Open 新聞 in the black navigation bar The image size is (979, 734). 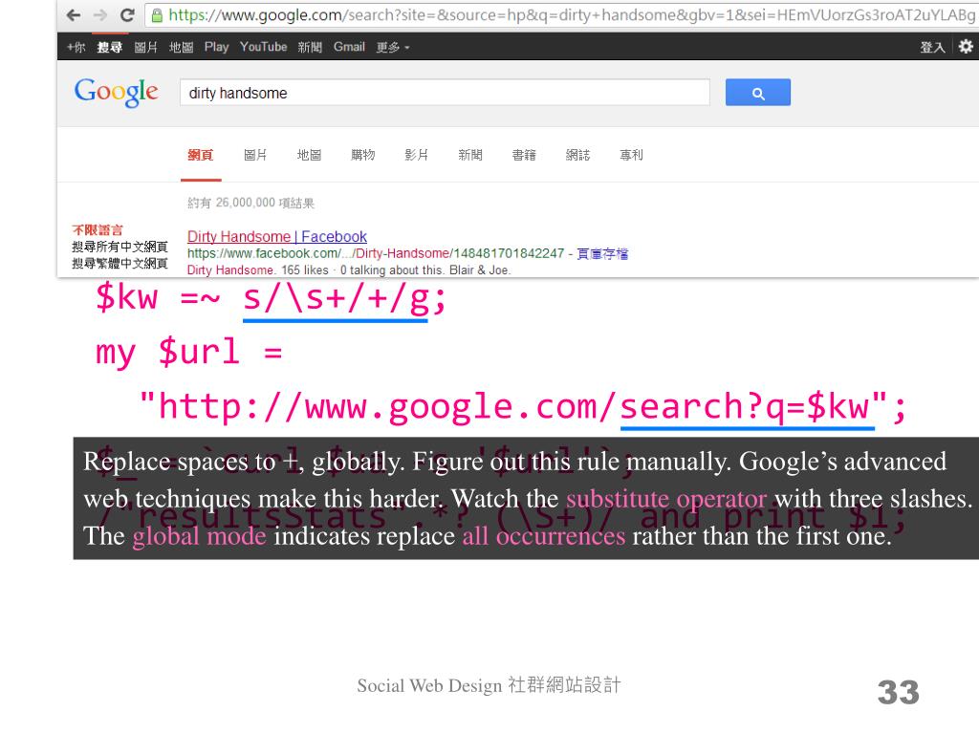click(310, 47)
